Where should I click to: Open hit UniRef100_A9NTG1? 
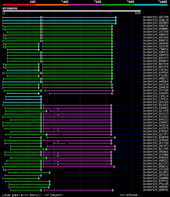[156, 26]
